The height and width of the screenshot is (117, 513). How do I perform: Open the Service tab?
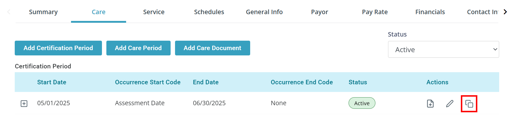click(x=154, y=12)
